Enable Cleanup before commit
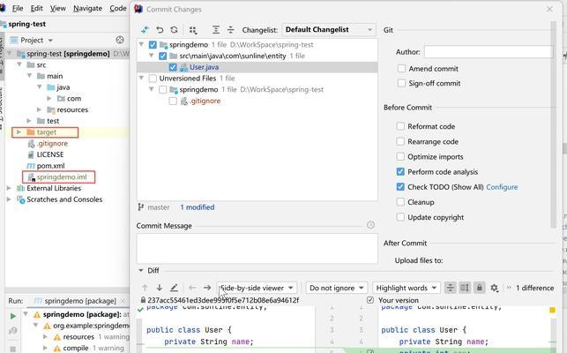 (400, 202)
